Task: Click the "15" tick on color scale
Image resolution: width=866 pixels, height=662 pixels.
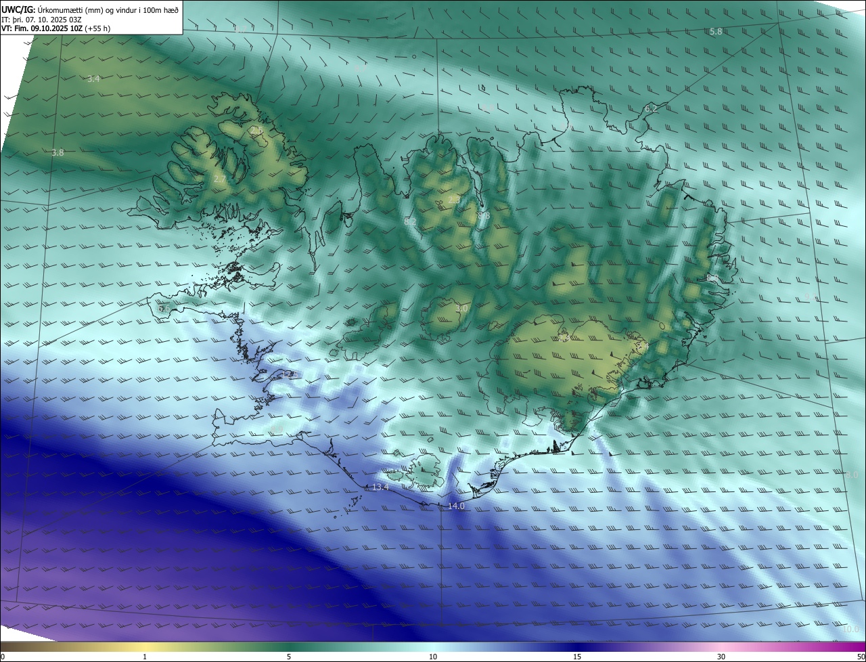Action: click(577, 657)
